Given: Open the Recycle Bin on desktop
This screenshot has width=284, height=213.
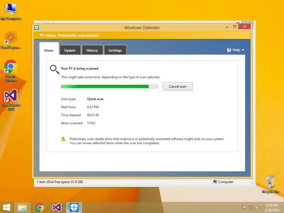Looking at the screenshot, I should [x=270, y=184].
